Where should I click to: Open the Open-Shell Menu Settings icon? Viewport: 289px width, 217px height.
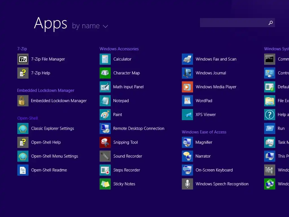pyautogui.click(x=23, y=156)
